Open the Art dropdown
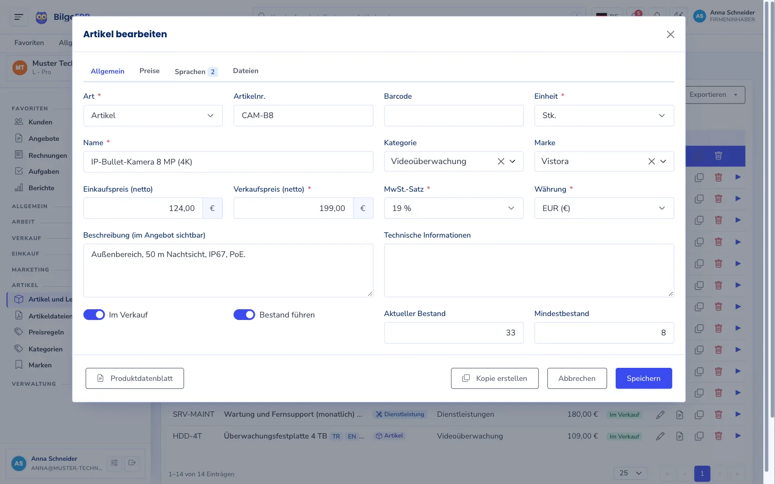 (x=153, y=116)
